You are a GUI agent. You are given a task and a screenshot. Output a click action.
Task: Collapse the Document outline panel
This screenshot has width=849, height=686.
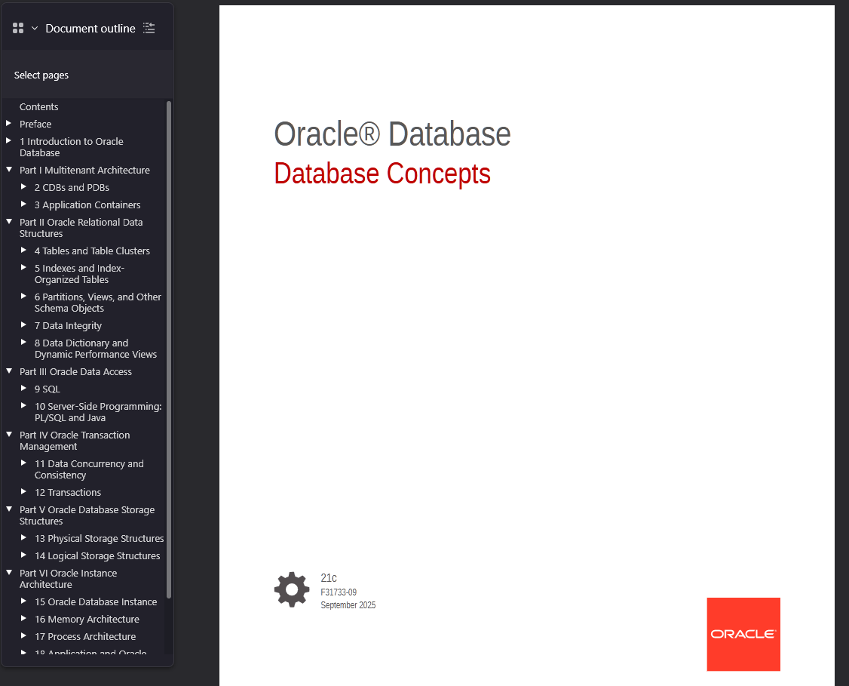149,28
